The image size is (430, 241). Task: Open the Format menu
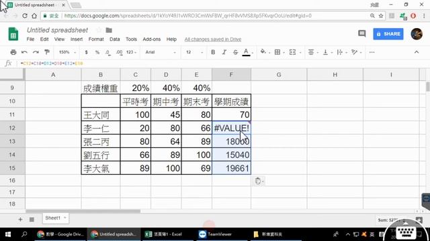coord(96,39)
